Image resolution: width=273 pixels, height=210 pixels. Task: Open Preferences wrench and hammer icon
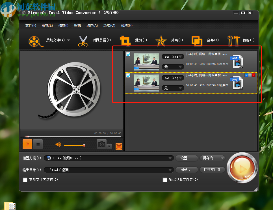pyautogui.click(x=233, y=41)
